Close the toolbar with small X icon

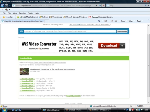click(x=3, y=10)
